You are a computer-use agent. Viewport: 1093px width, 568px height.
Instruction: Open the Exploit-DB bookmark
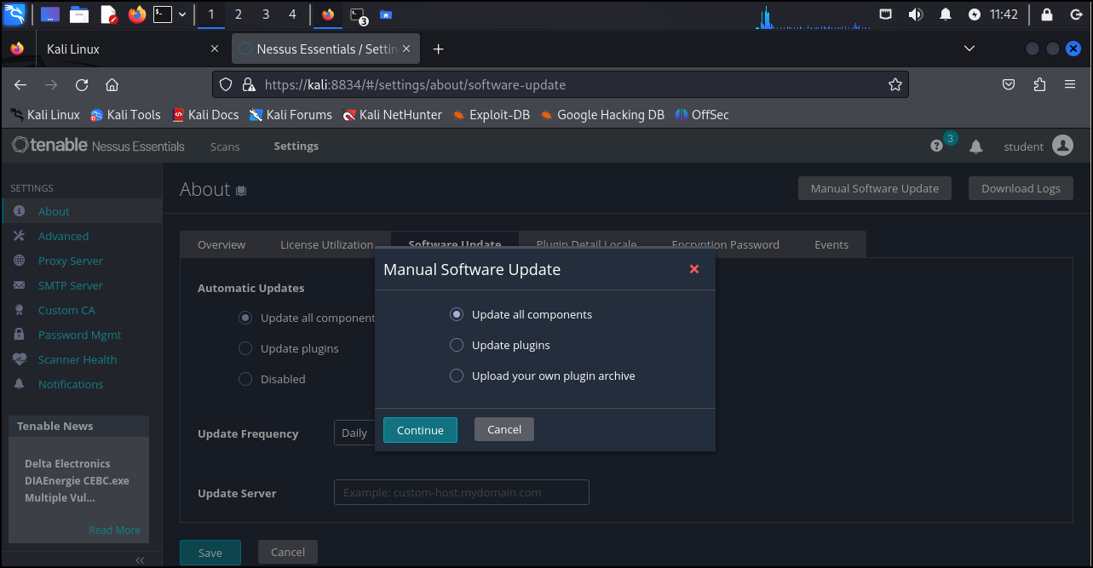pyautogui.click(x=492, y=115)
